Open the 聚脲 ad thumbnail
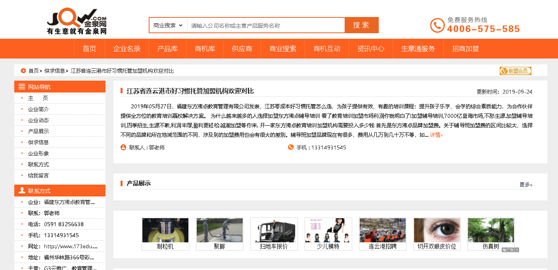 [x=220, y=234]
